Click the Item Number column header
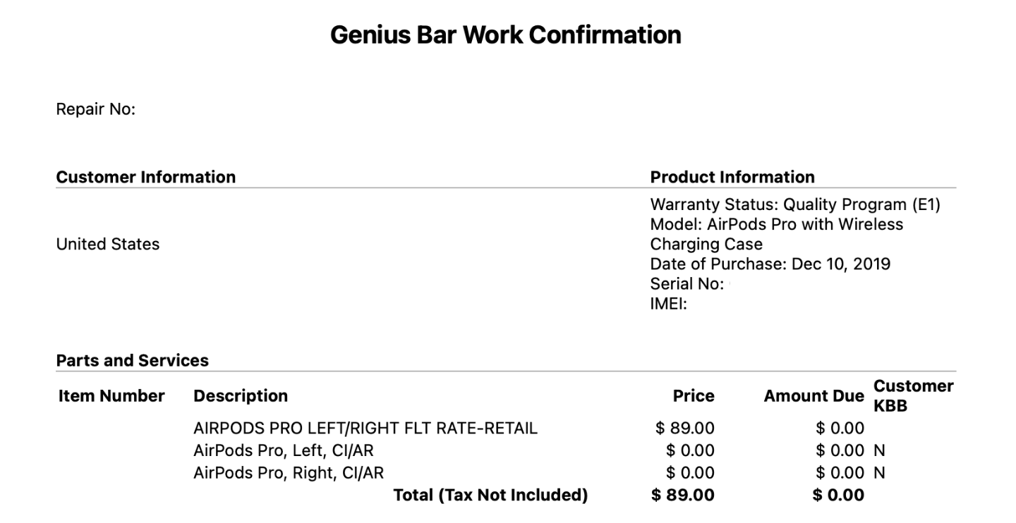Viewport: 1016px width, 523px height. click(x=111, y=396)
